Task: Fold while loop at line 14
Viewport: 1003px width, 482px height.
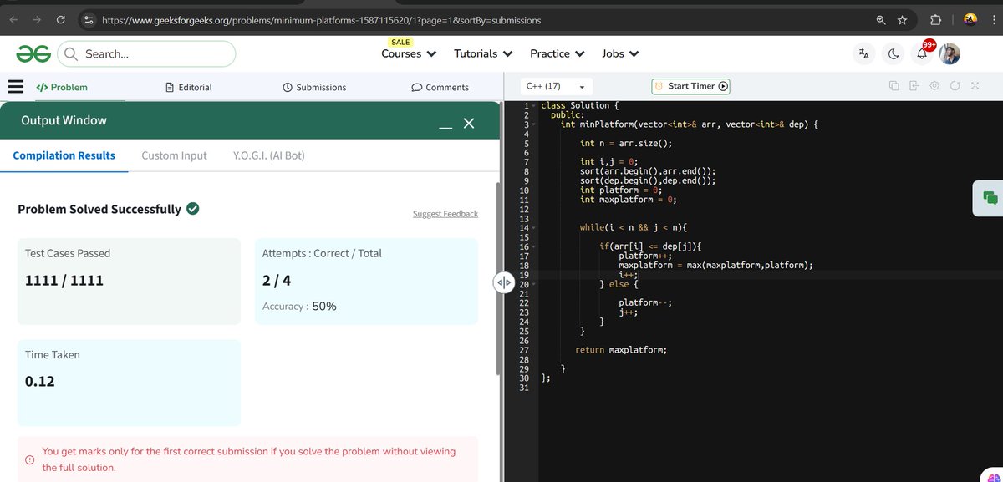Action: pos(533,227)
